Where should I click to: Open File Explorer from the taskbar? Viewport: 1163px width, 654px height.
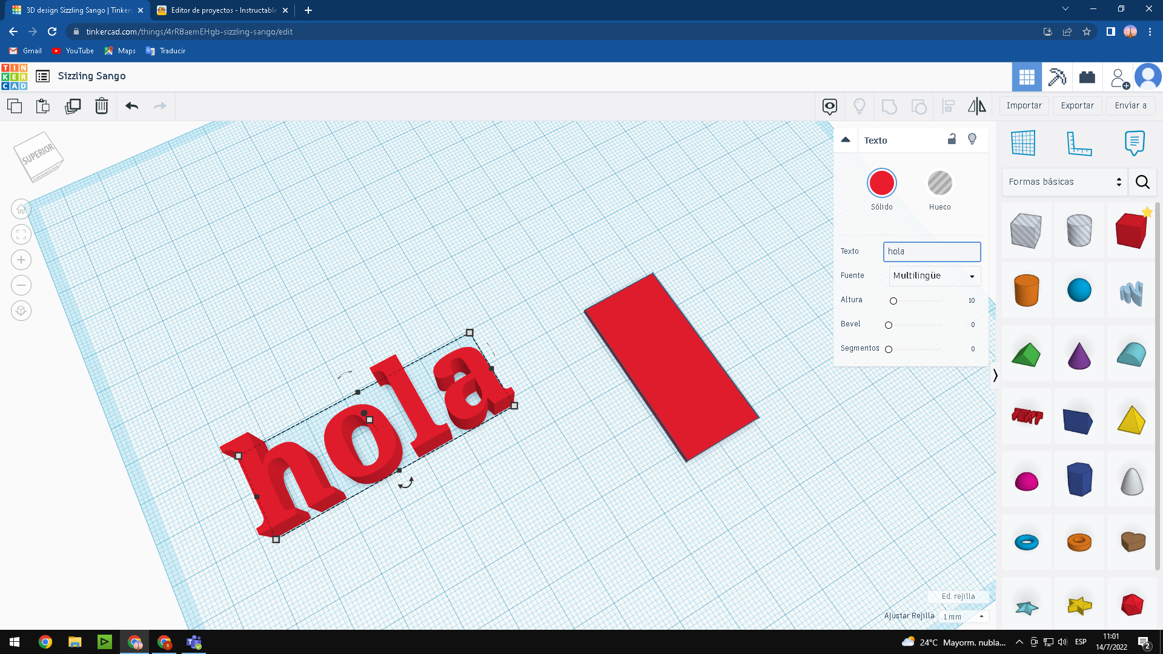(x=75, y=642)
